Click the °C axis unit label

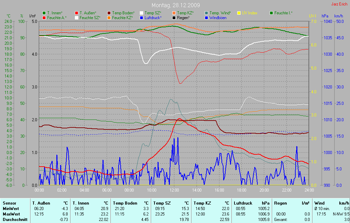pos(9,16)
